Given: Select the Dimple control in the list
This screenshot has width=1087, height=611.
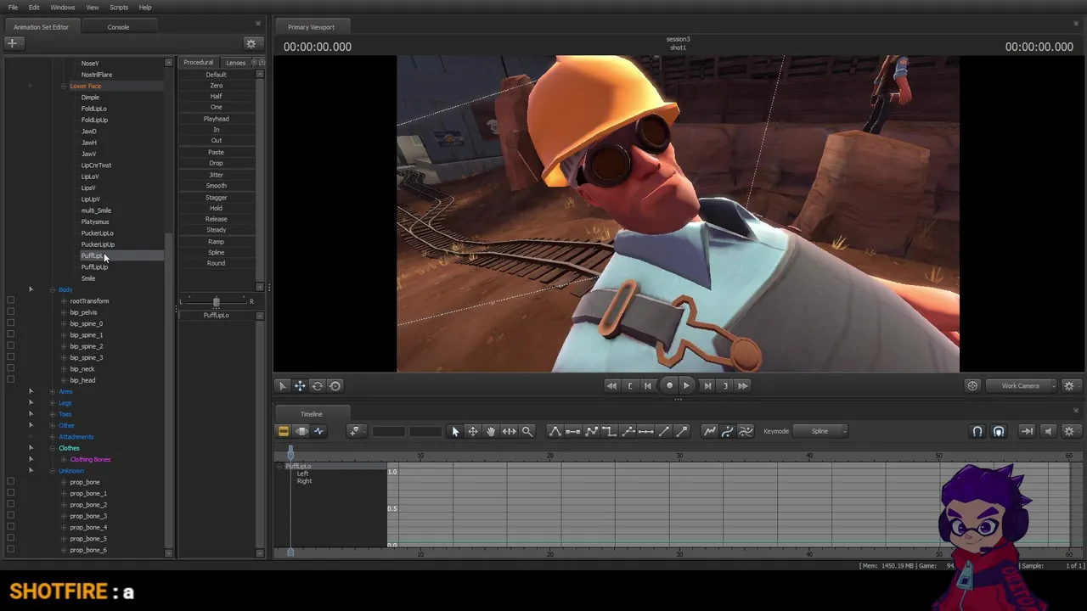Looking at the screenshot, I should click(90, 98).
